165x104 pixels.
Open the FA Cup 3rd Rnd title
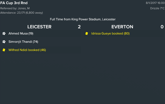coord(14,3)
